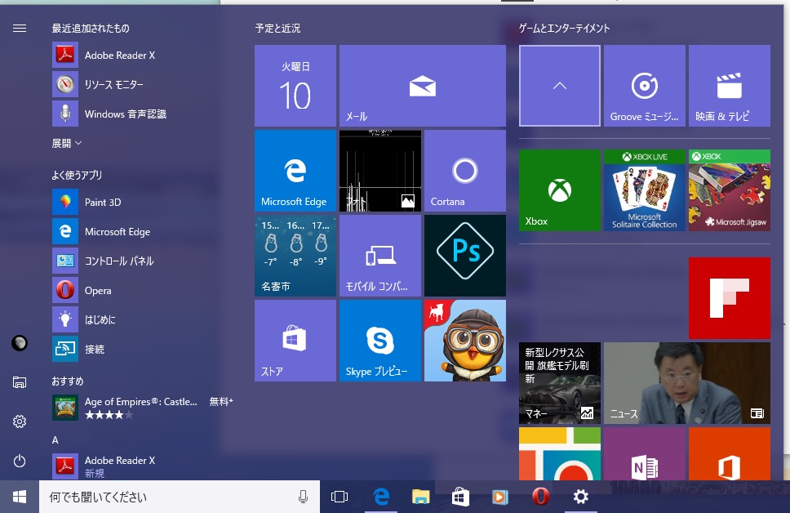Open Store from the taskbar
Screen dimensions: 790x513
pos(460,497)
